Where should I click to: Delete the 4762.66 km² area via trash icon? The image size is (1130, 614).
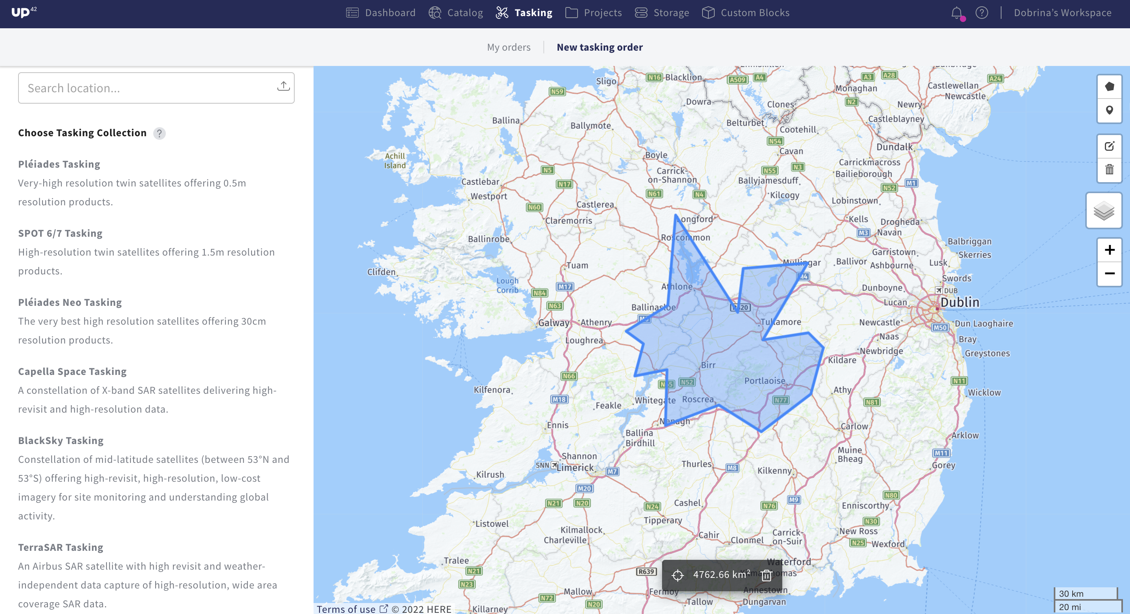pyautogui.click(x=766, y=575)
